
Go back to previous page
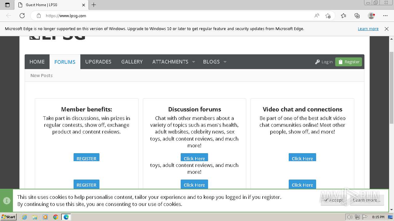[9, 16]
